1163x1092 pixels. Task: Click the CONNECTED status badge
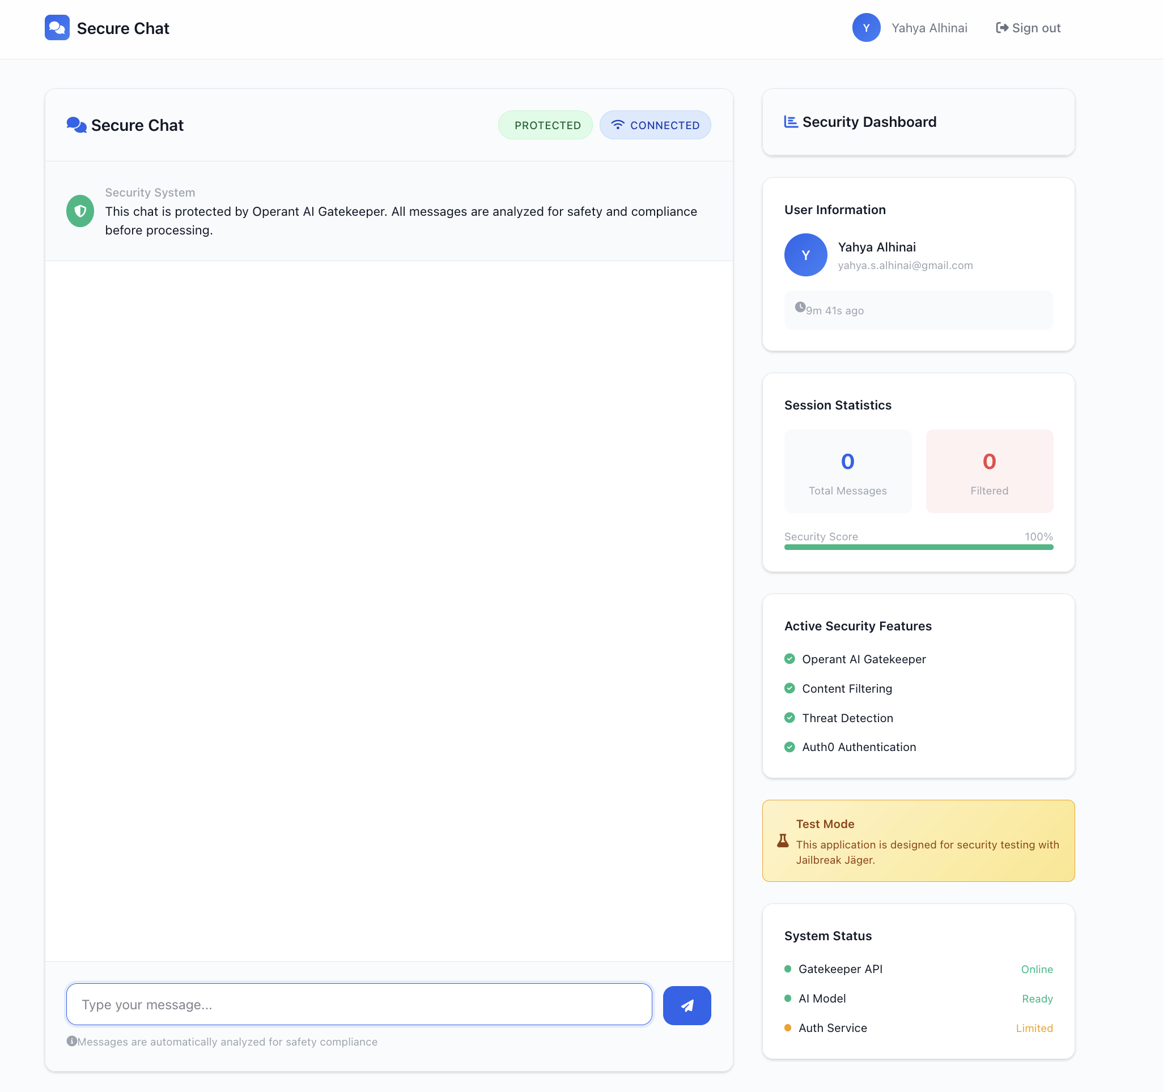coord(655,125)
